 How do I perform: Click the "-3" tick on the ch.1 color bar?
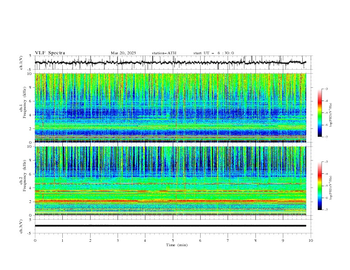point(326,89)
